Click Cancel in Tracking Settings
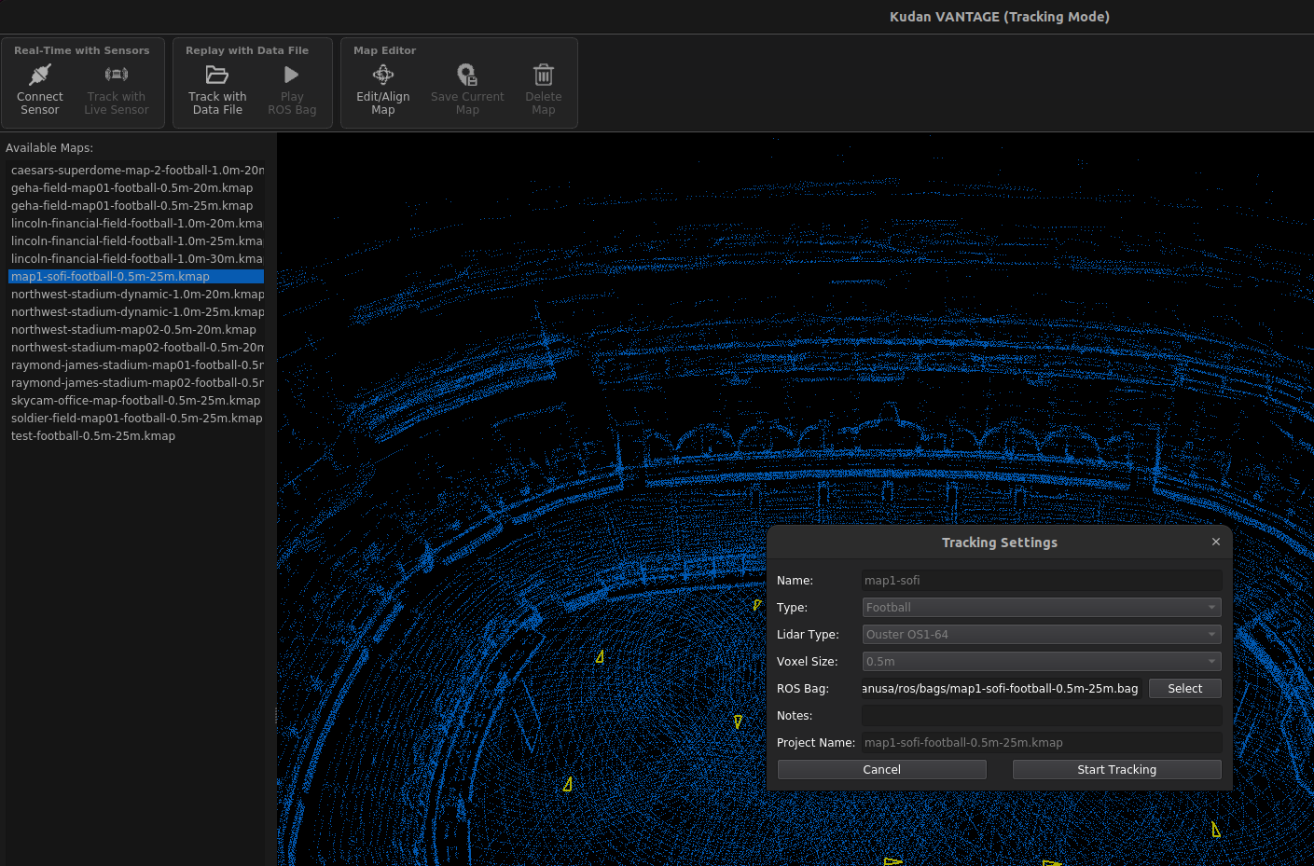Image resolution: width=1314 pixels, height=866 pixels. click(x=881, y=770)
